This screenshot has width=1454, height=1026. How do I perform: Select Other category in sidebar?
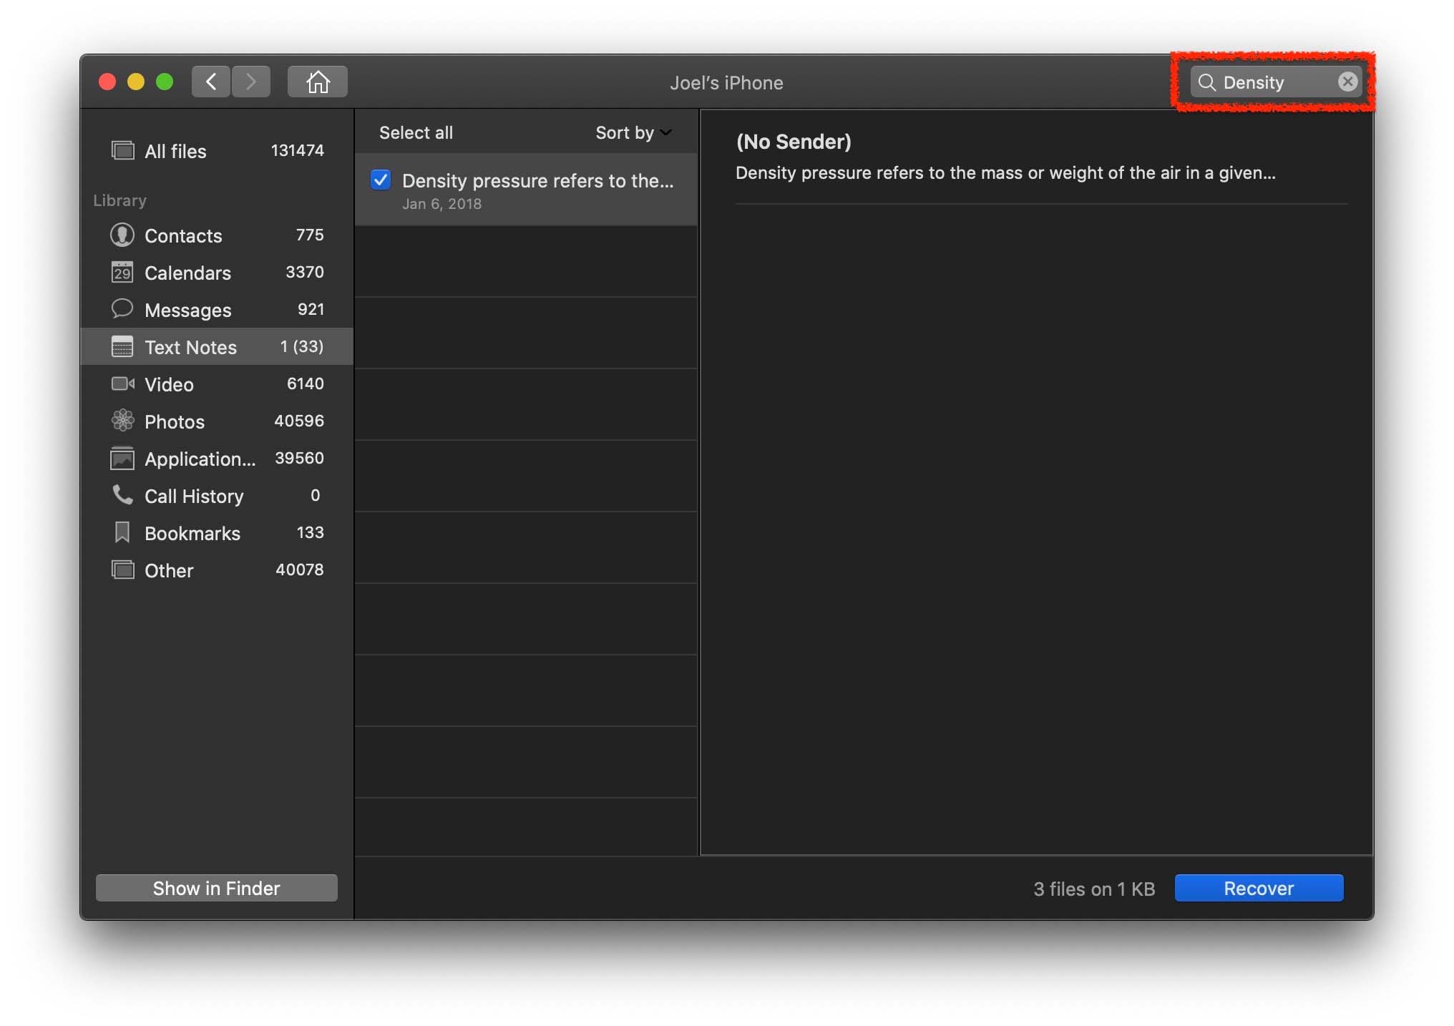pos(169,570)
